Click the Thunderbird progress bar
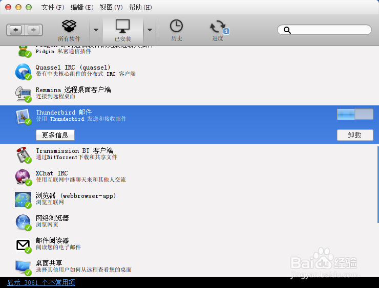 coord(355,114)
